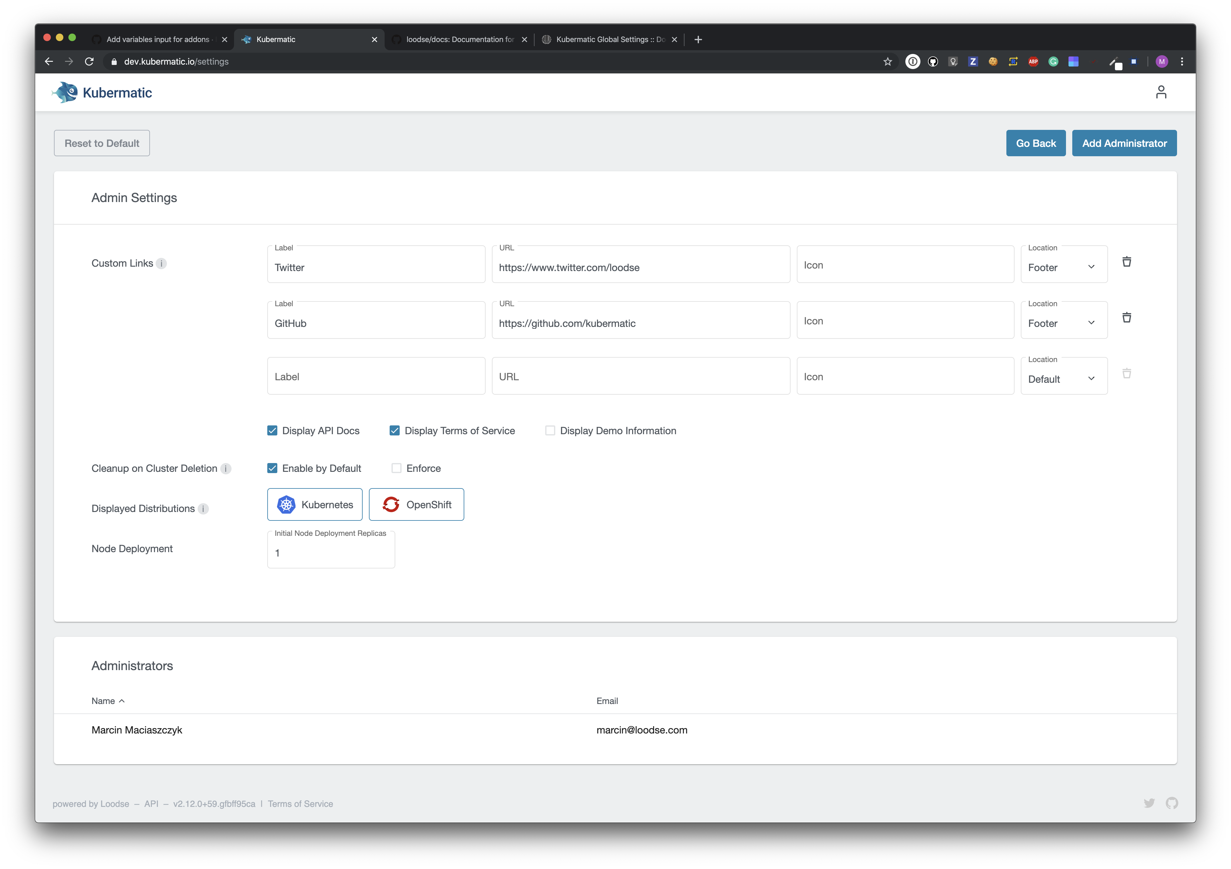Delete the Twitter custom link row
Image resolution: width=1231 pixels, height=869 pixels.
[x=1127, y=261]
